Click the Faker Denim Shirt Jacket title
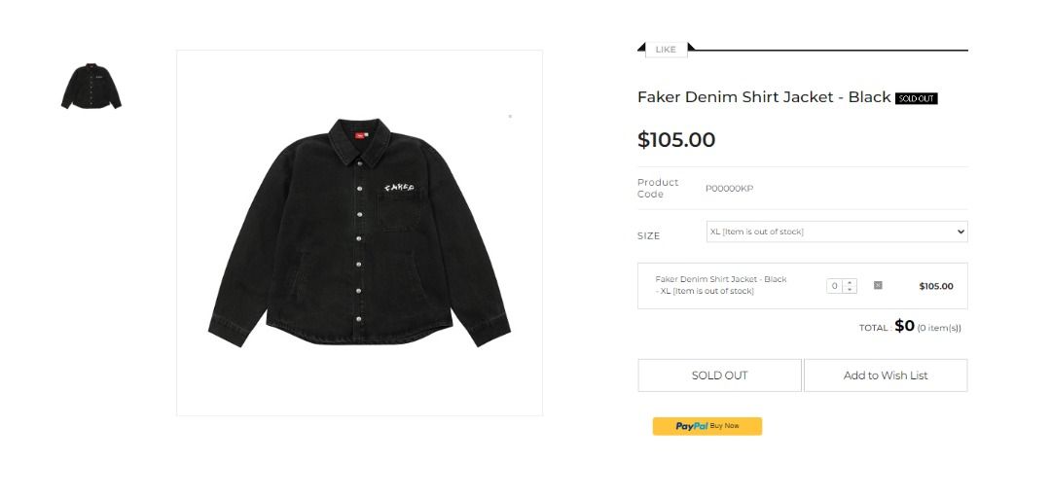 tap(764, 97)
